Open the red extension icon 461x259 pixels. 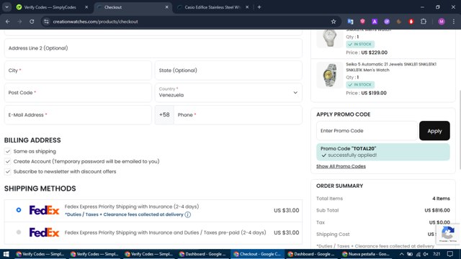coord(411,22)
